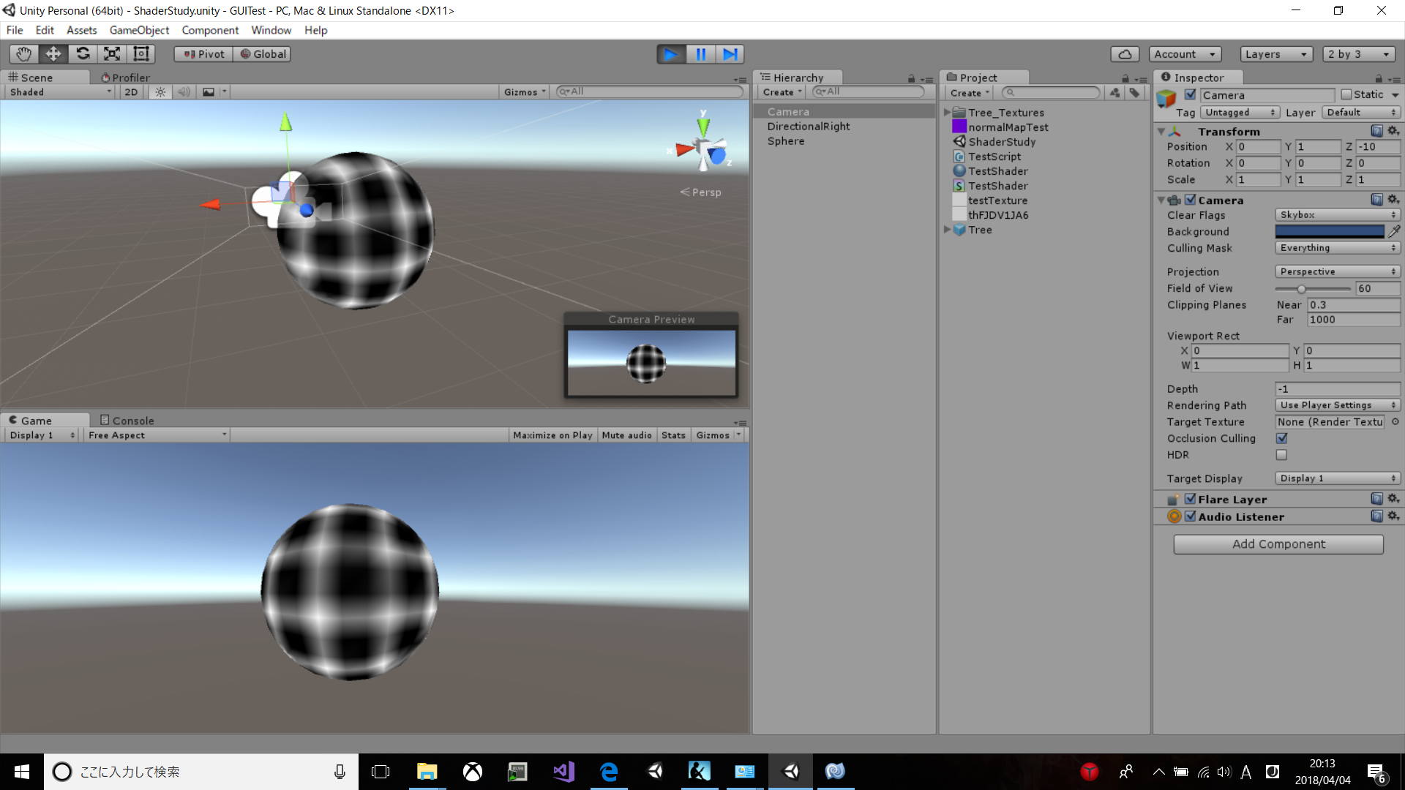This screenshot has width=1405, height=790.
Task: Open the GameObject menu
Action: [139, 30]
